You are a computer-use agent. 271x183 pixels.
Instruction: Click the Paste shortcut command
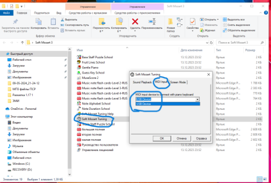coord(73,30)
